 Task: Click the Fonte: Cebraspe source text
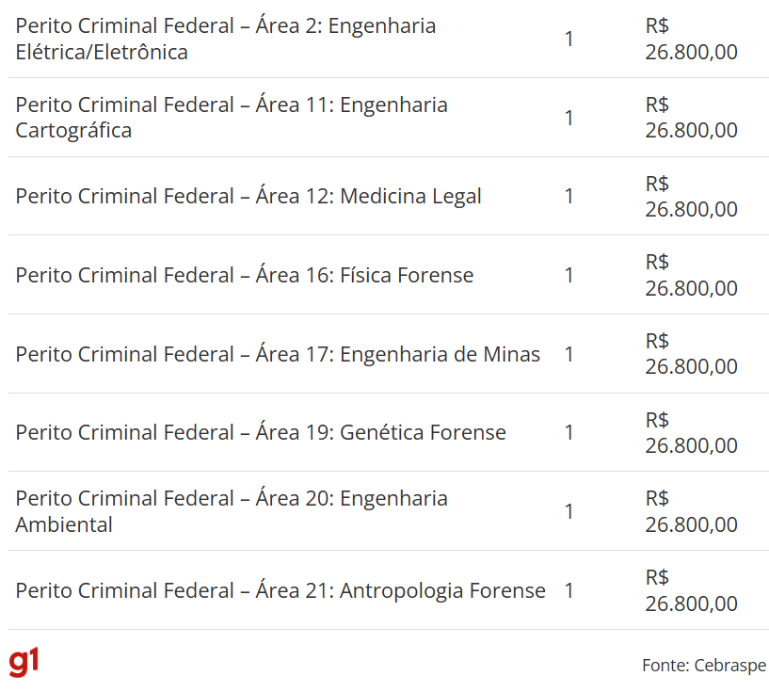(x=704, y=665)
